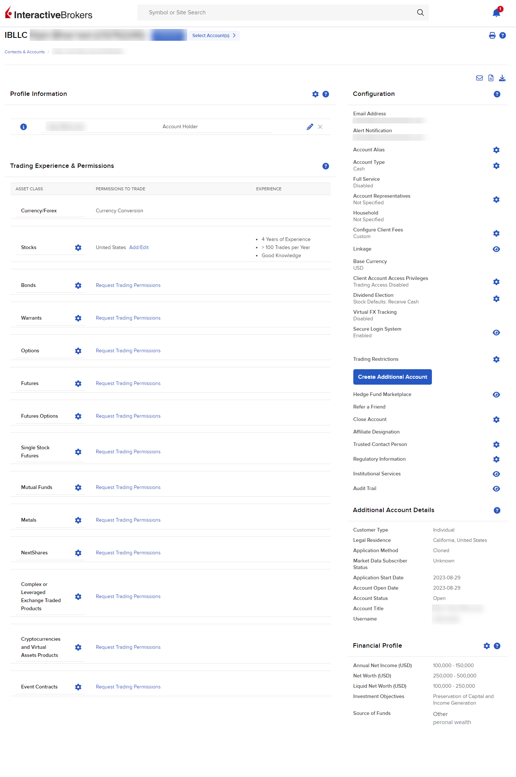
Task: Open Financial Profile help icon
Action: pyautogui.click(x=497, y=646)
